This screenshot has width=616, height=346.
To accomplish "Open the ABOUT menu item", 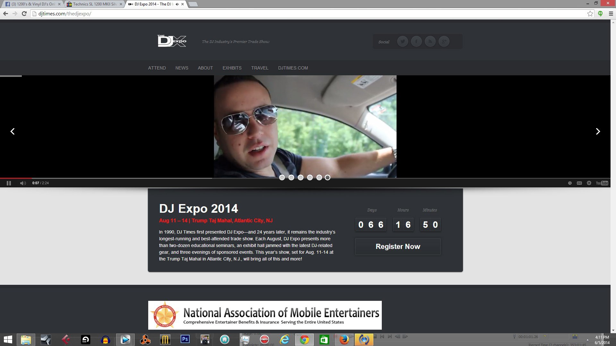I will (x=205, y=68).
